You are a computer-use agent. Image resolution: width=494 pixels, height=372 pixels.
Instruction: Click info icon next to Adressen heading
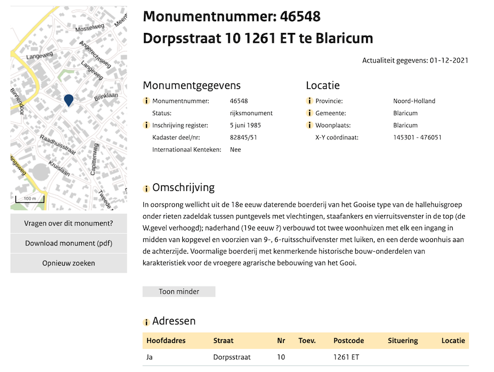tap(147, 322)
